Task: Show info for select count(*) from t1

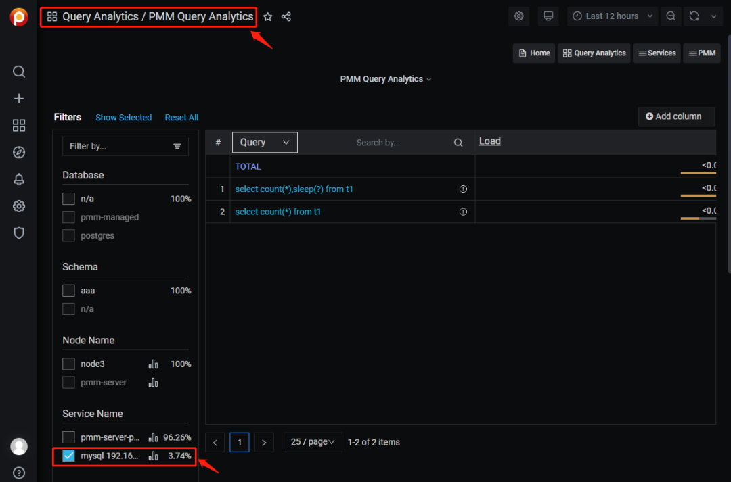Action: [463, 212]
